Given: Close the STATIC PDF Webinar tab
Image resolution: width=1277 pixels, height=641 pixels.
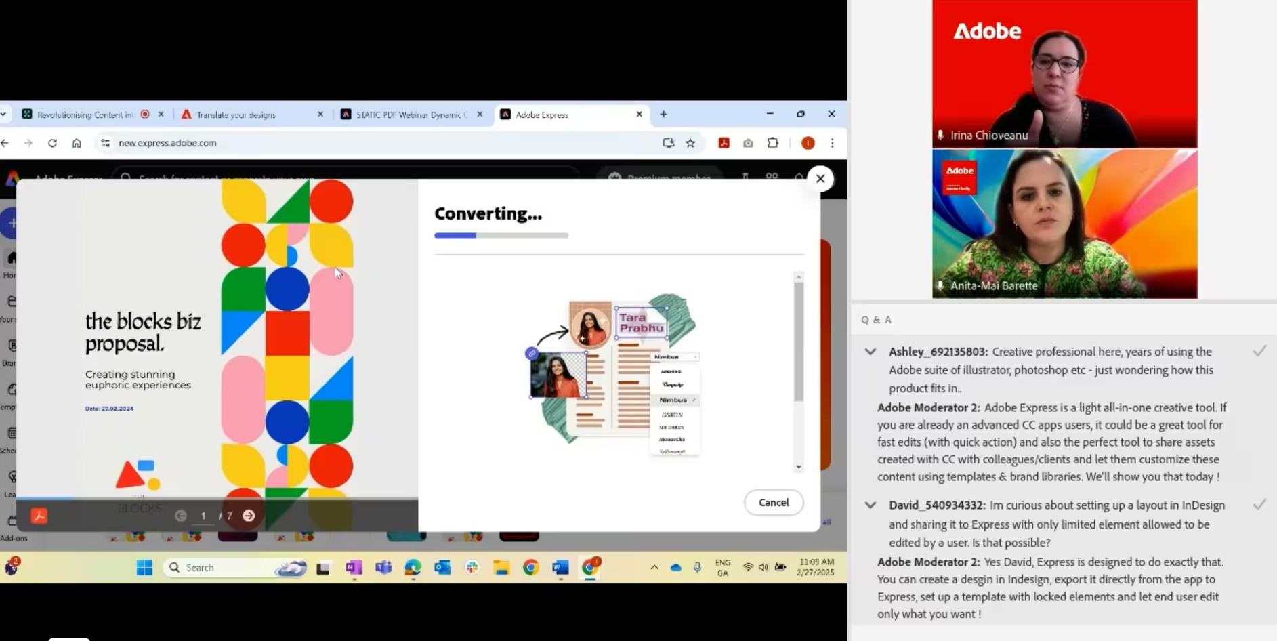Looking at the screenshot, I should (x=480, y=115).
